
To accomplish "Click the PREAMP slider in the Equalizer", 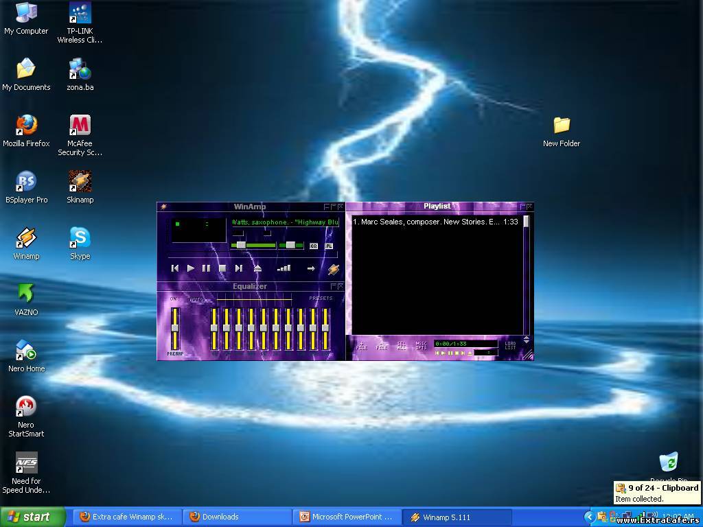I will pos(175,328).
